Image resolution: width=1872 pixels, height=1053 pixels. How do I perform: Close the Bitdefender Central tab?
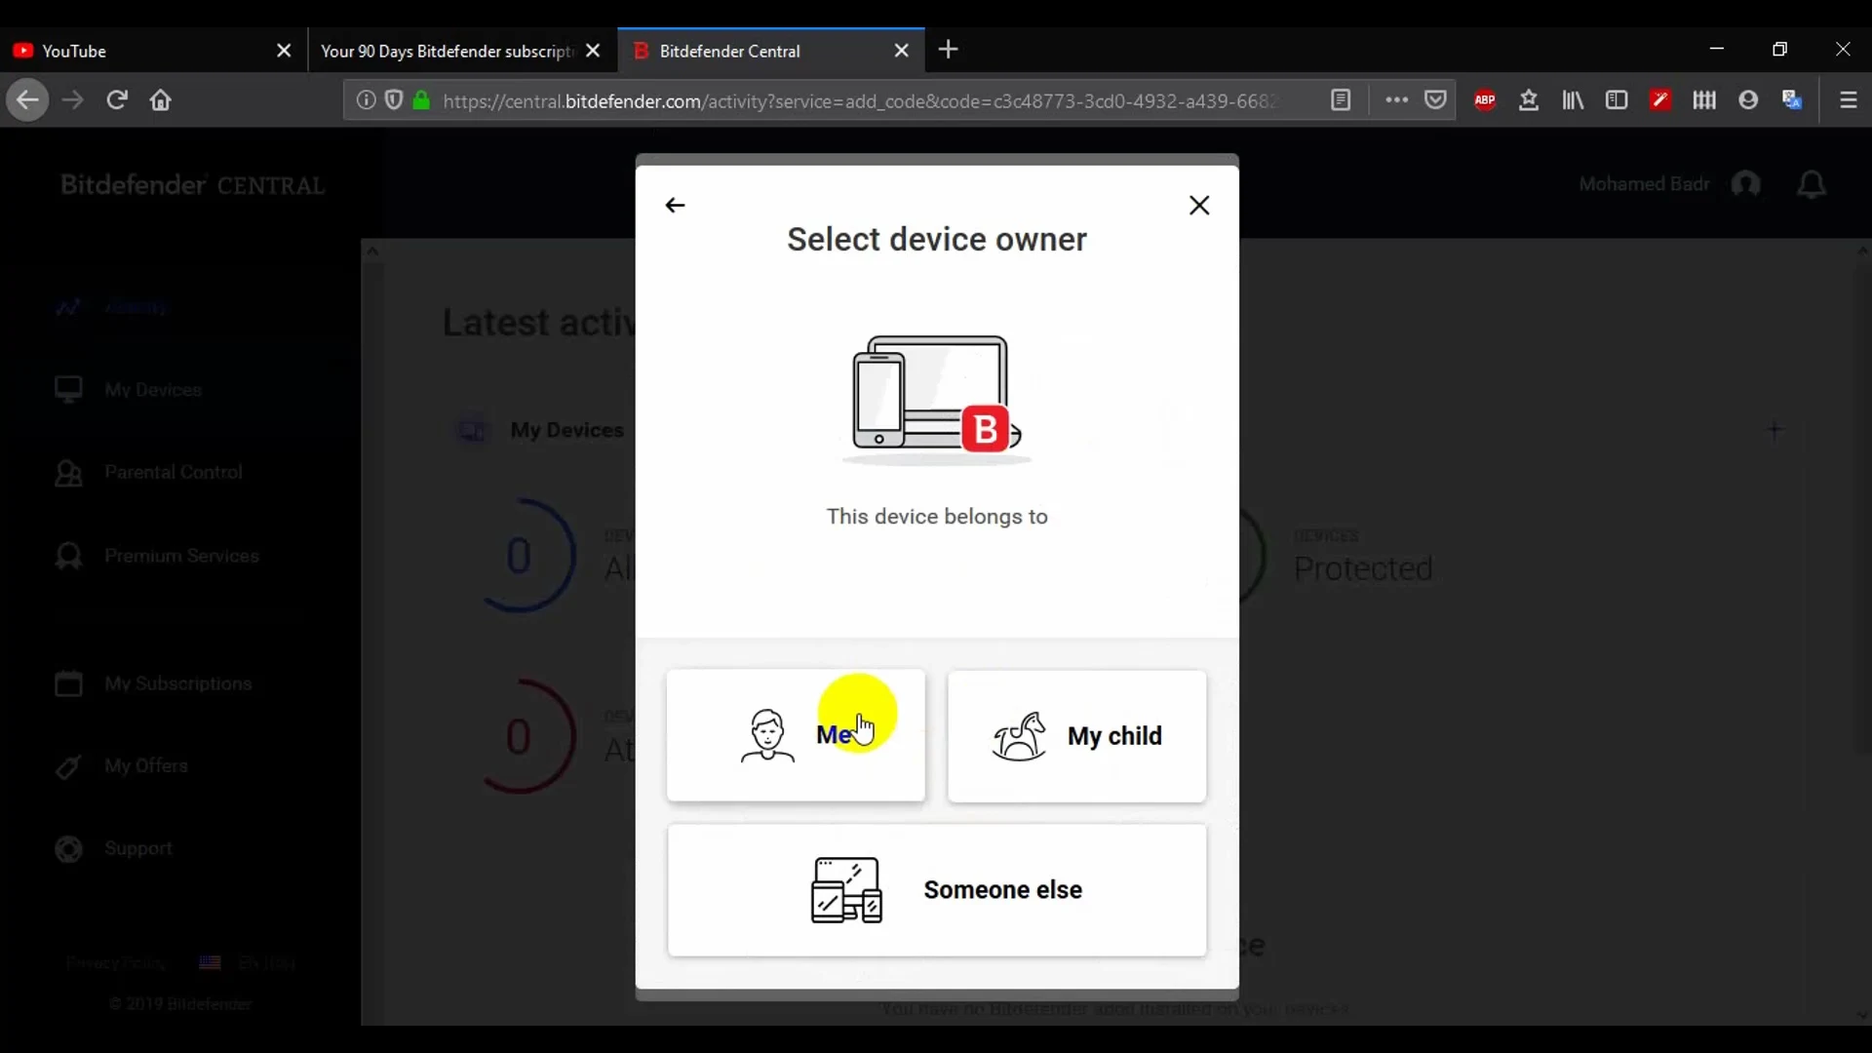point(902,51)
